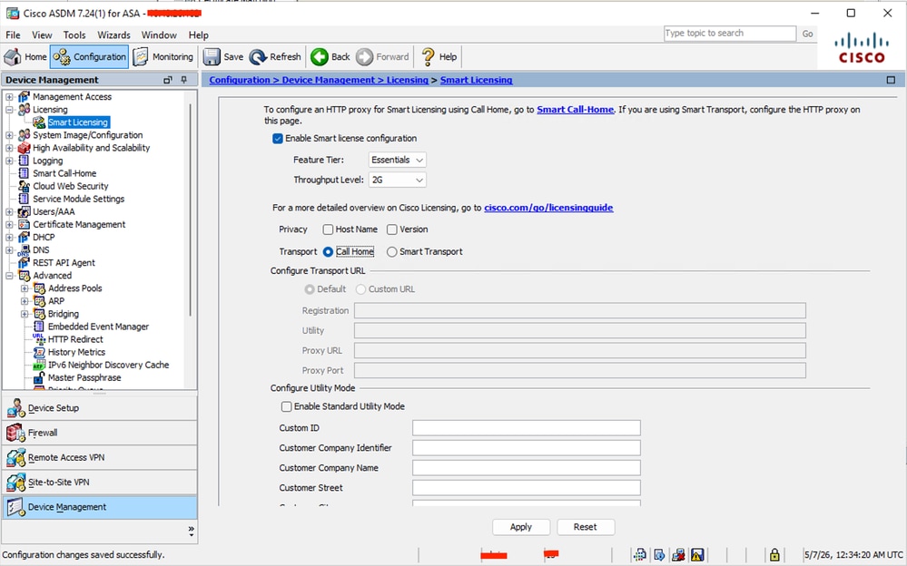Select Default transport URL radio

click(310, 289)
